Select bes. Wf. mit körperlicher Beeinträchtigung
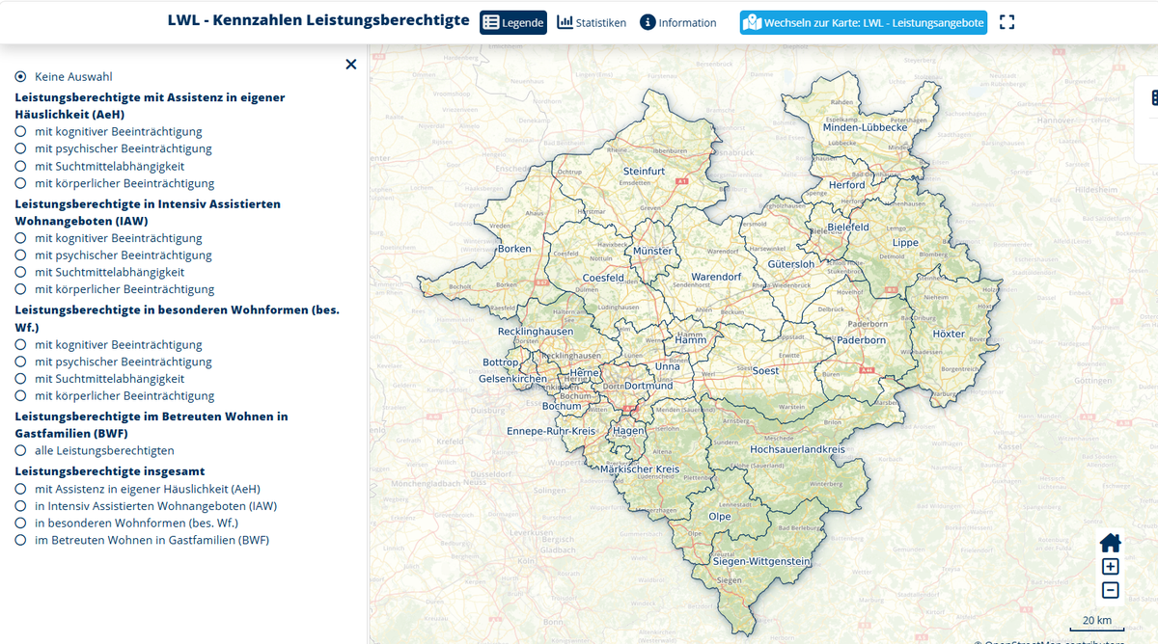1158x644 pixels. click(x=20, y=395)
